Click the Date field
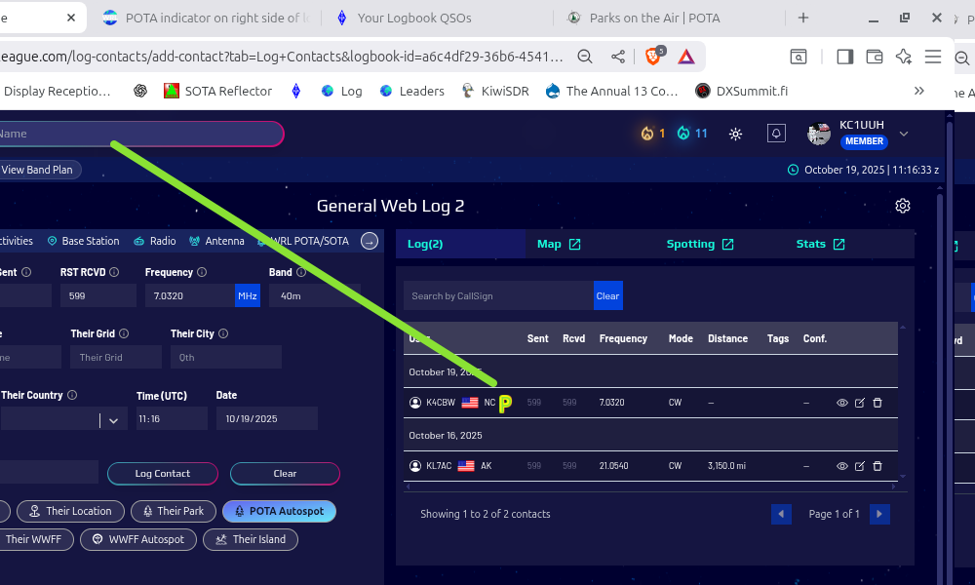 coord(267,419)
